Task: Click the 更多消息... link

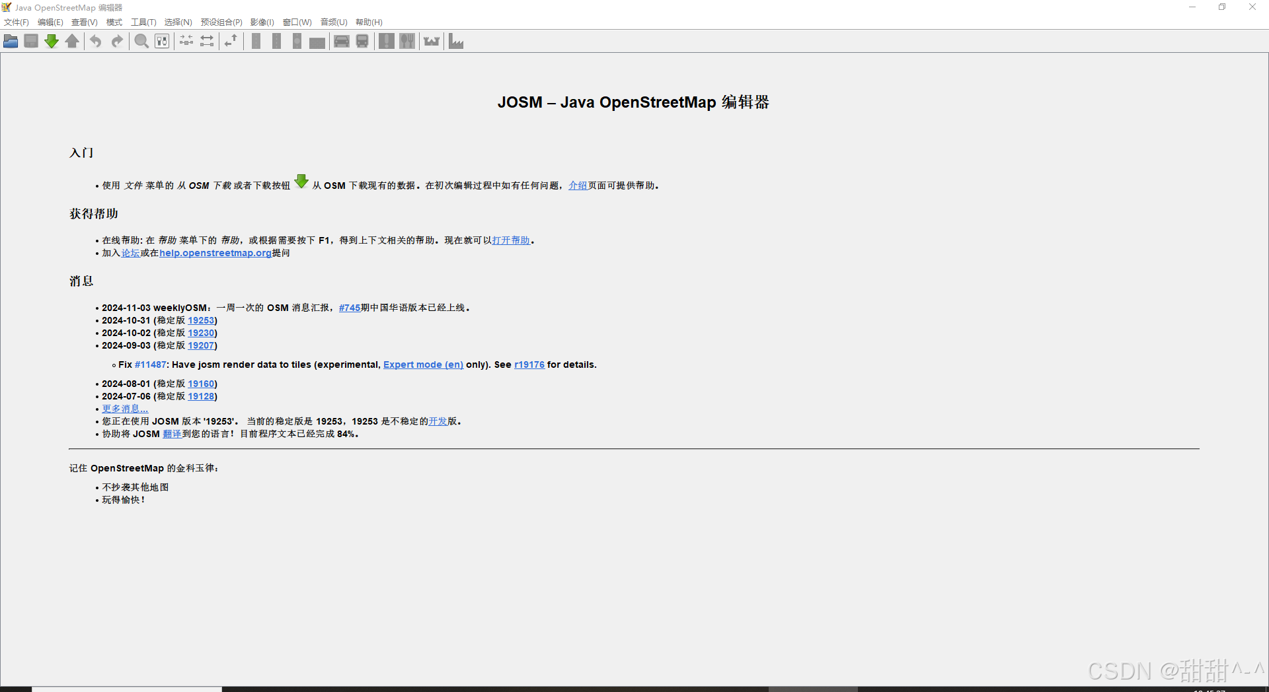Action: pyautogui.click(x=125, y=409)
